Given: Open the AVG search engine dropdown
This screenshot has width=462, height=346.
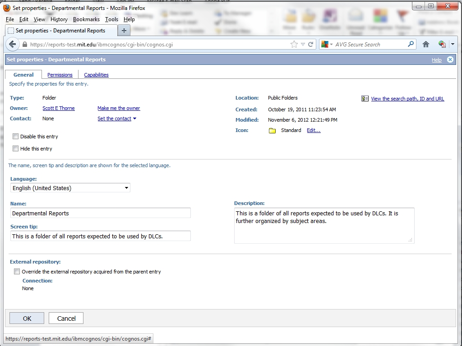Looking at the screenshot, I should [x=328, y=44].
